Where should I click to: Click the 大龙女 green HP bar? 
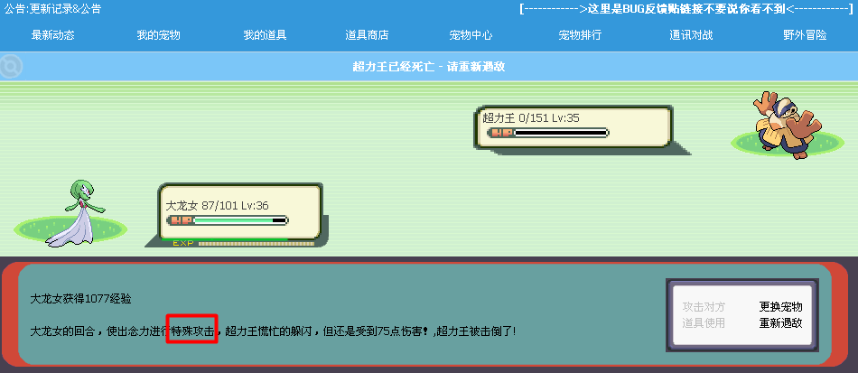point(227,220)
